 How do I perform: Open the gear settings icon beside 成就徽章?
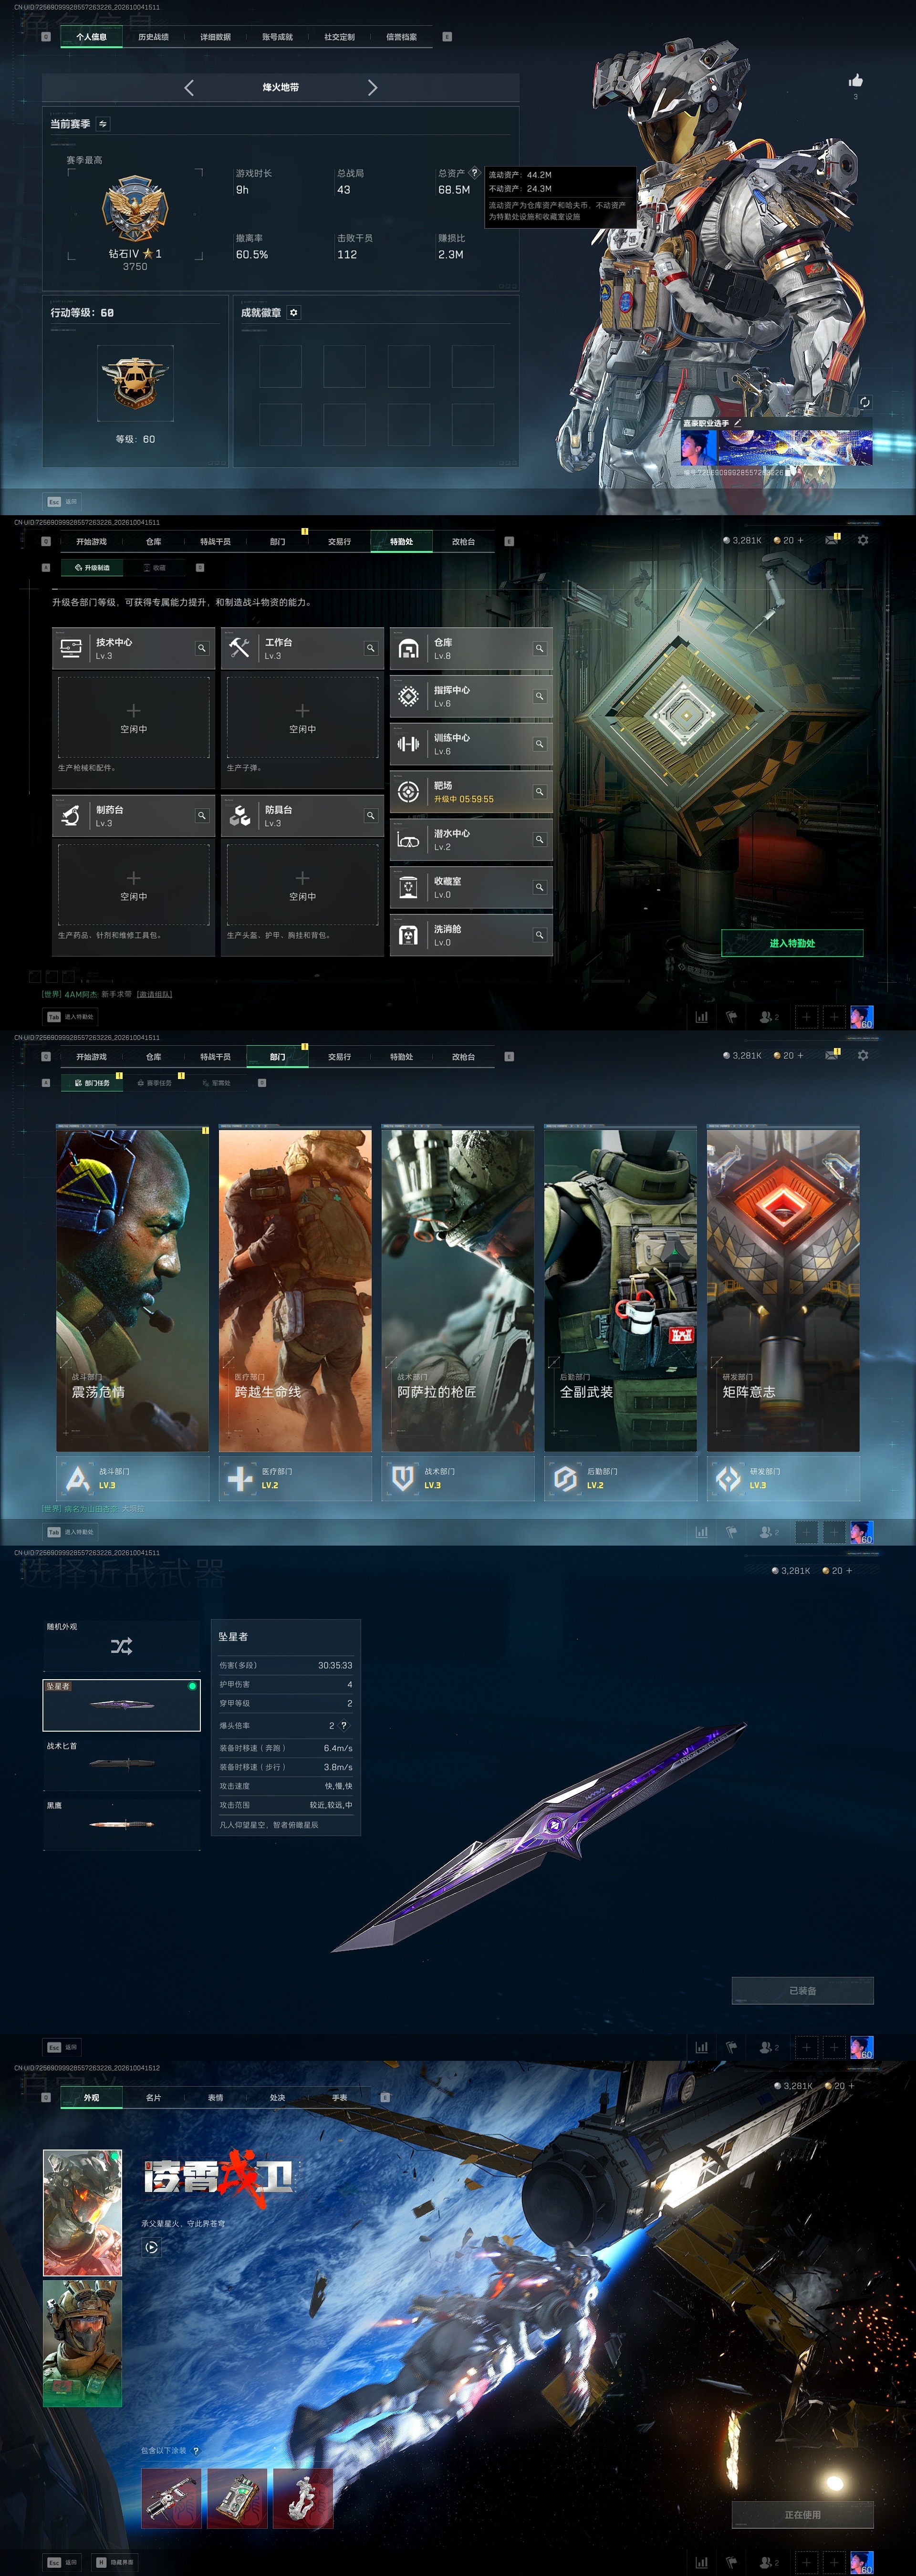click(x=293, y=313)
